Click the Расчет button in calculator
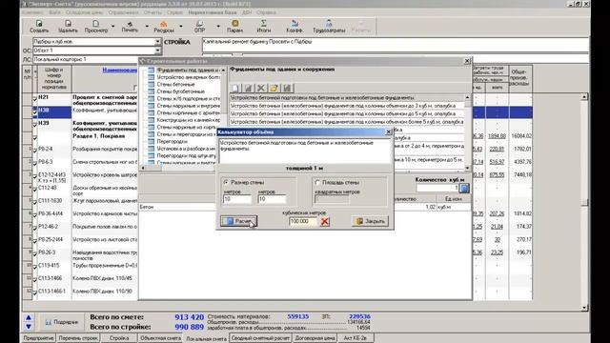This screenshot has width=610, height=343. pyautogui.click(x=238, y=221)
